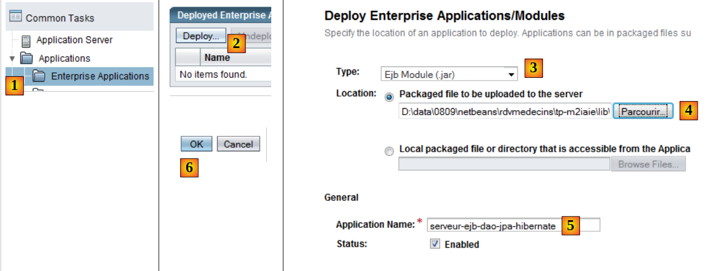Select 'Packaged file to be uploaded' radio button
The image size is (711, 271).
[389, 96]
